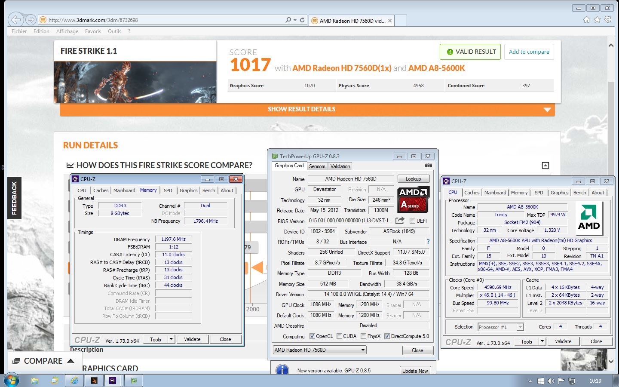Open the Windows Start orb
Image resolution: width=619 pixels, height=387 pixels.
12,381
